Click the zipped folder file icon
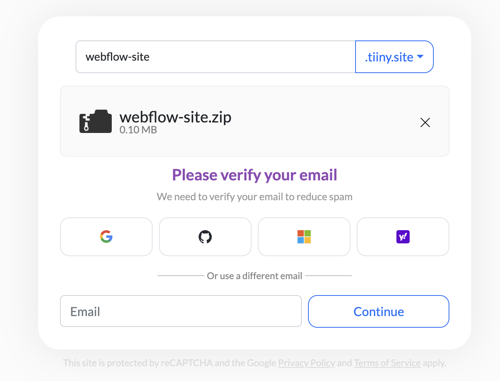The image size is (500, 381). [x=95, y=121]
